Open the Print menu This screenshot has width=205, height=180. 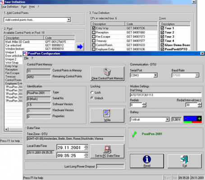32,7
